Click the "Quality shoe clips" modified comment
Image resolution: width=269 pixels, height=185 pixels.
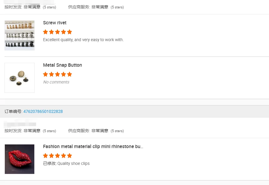coord(73,163)
